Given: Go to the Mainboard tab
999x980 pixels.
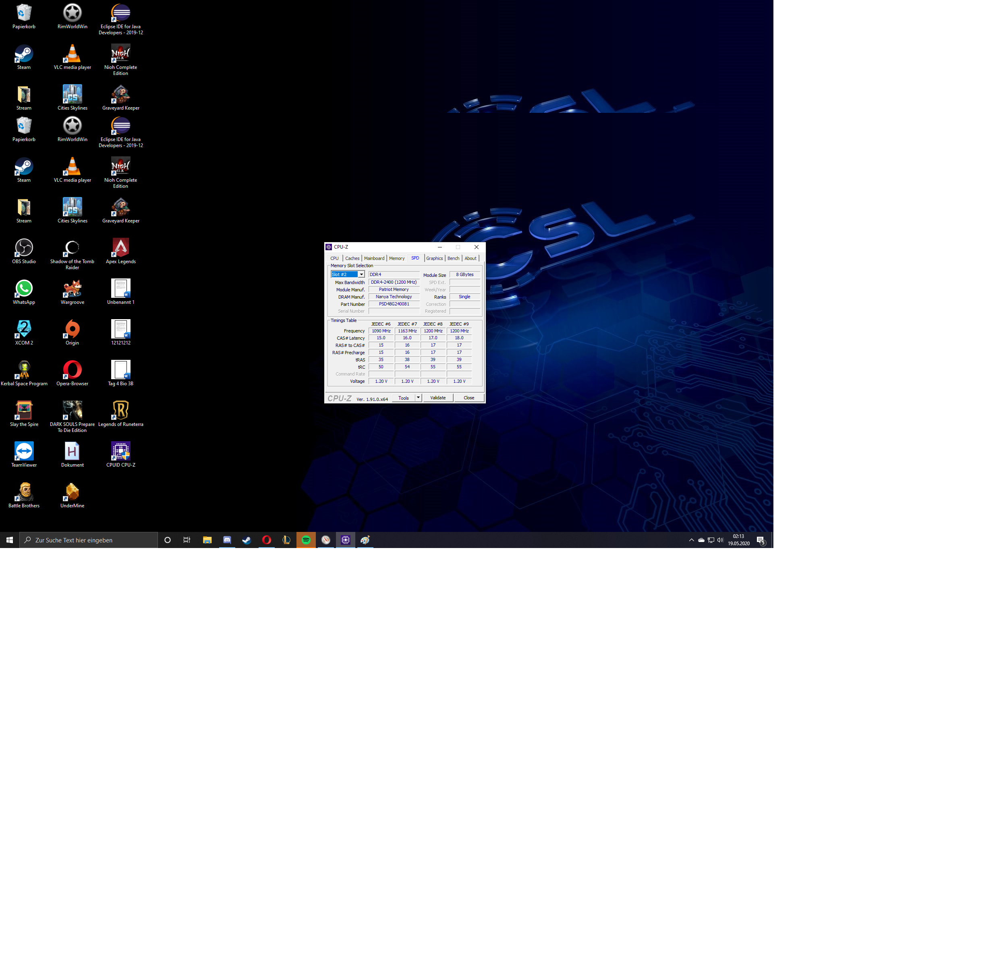Looking at the screenshot, I should coord(374,258).
